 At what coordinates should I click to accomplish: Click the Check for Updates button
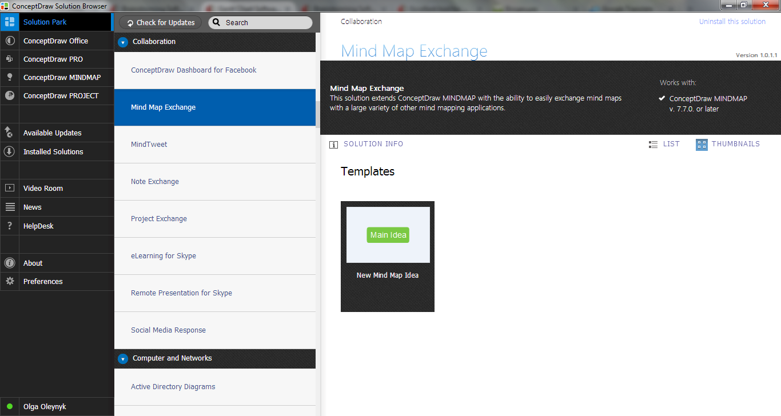click(161, 23)
